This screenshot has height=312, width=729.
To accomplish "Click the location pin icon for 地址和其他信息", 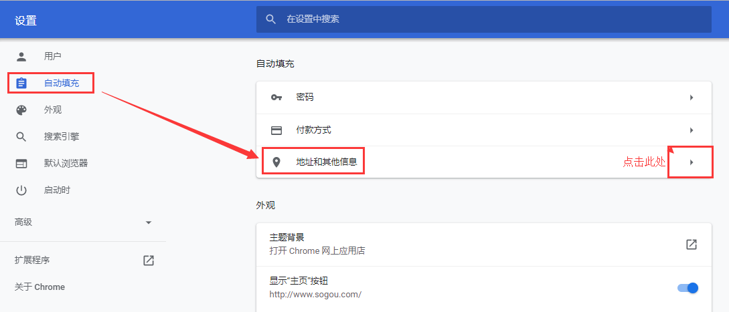I will point(276,162).
